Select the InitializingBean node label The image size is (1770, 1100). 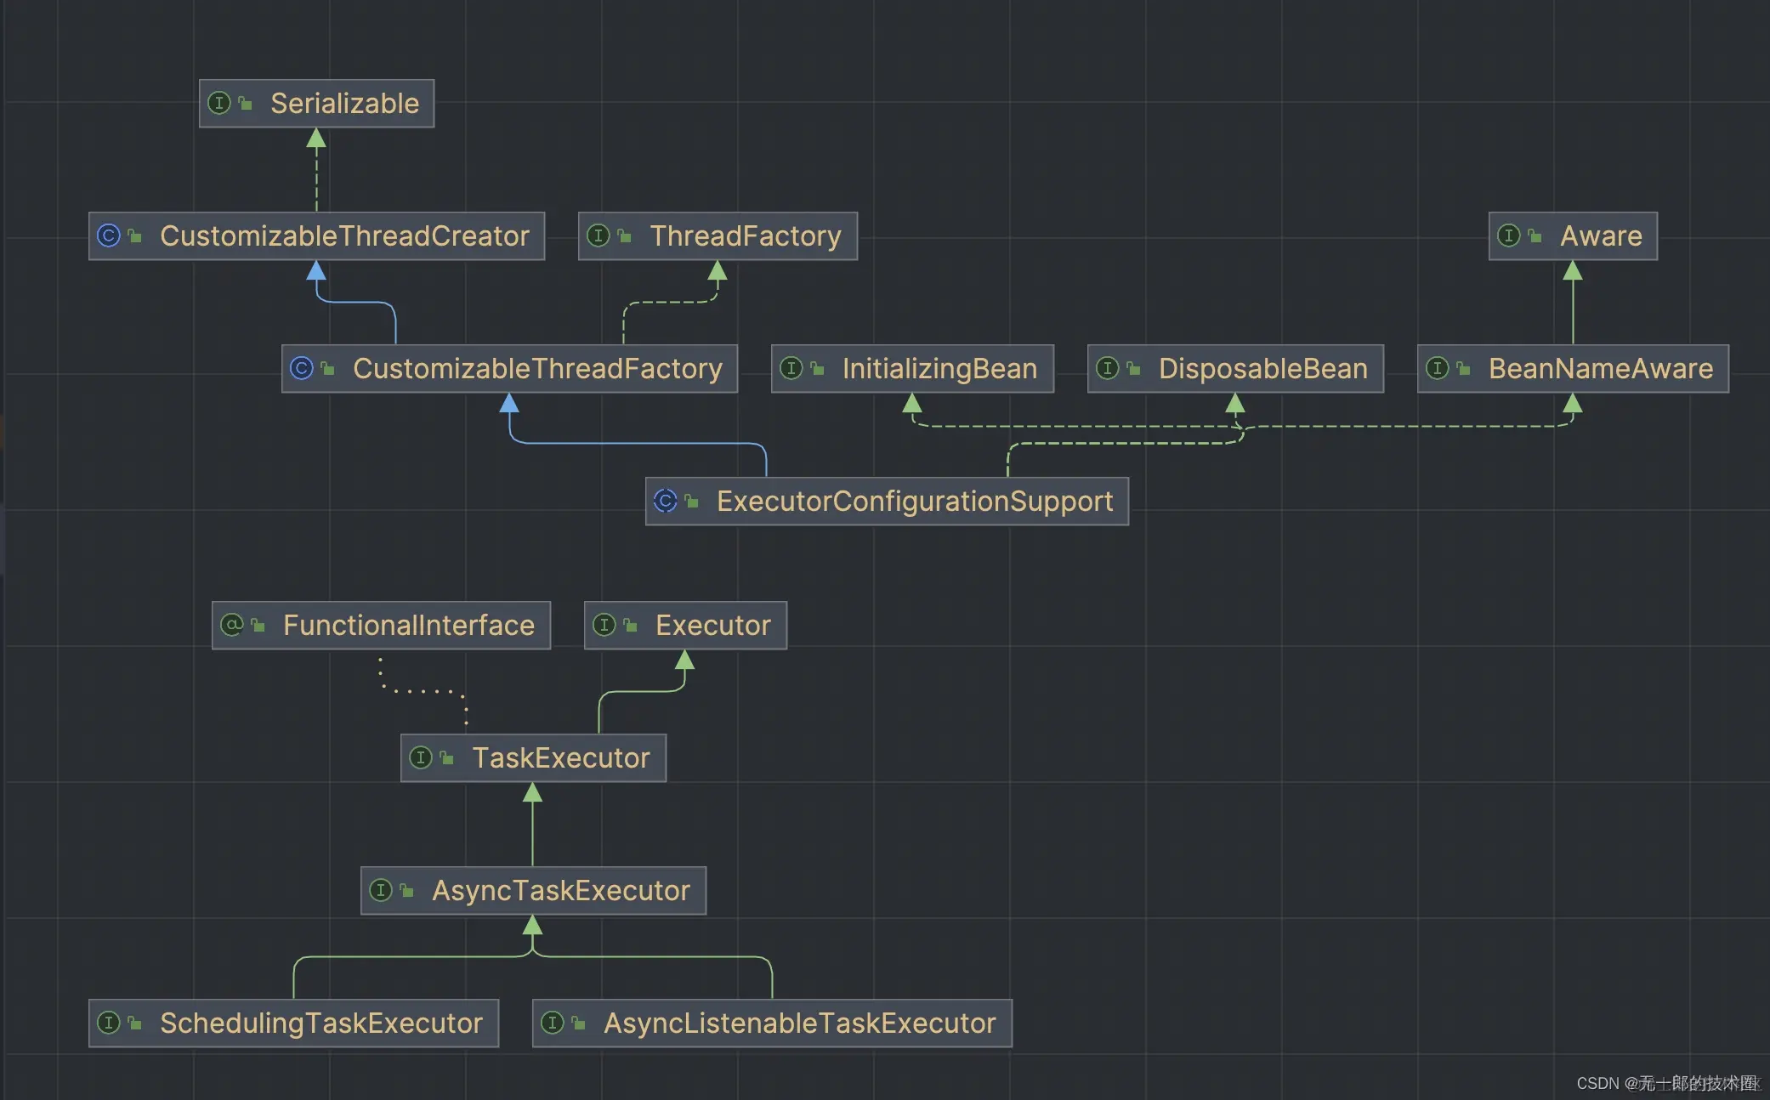click(939, 368)
